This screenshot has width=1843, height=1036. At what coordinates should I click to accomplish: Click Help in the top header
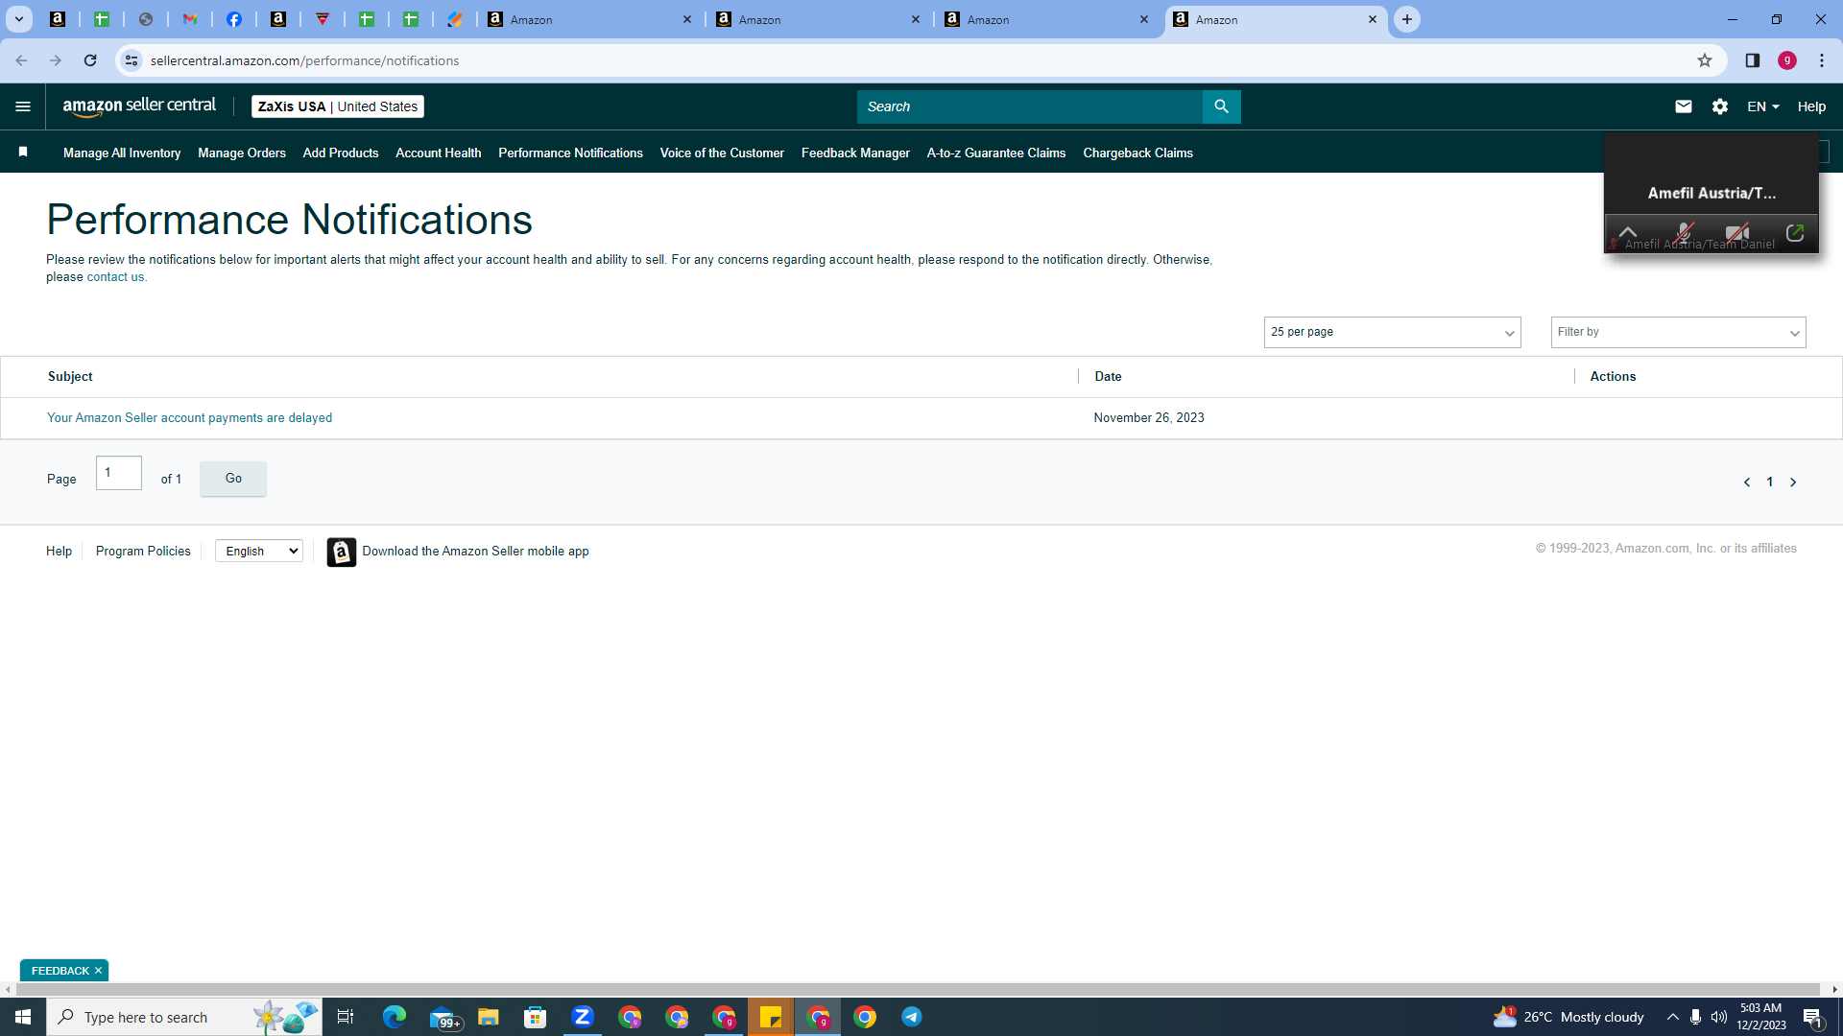[1811, 106]
